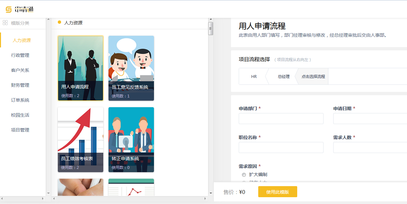Select the 员工绩效考核表 template card
The width and height of the screenshot is (407, 204).
[81, 140]
